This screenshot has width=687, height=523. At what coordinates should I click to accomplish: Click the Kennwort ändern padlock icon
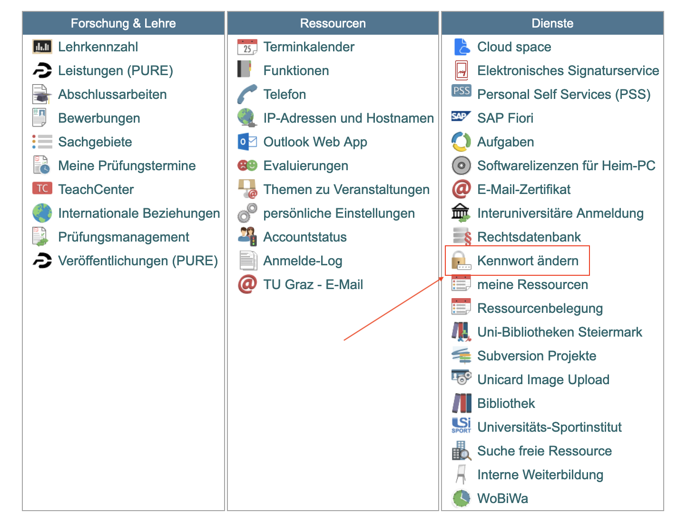tap(460, 261)
